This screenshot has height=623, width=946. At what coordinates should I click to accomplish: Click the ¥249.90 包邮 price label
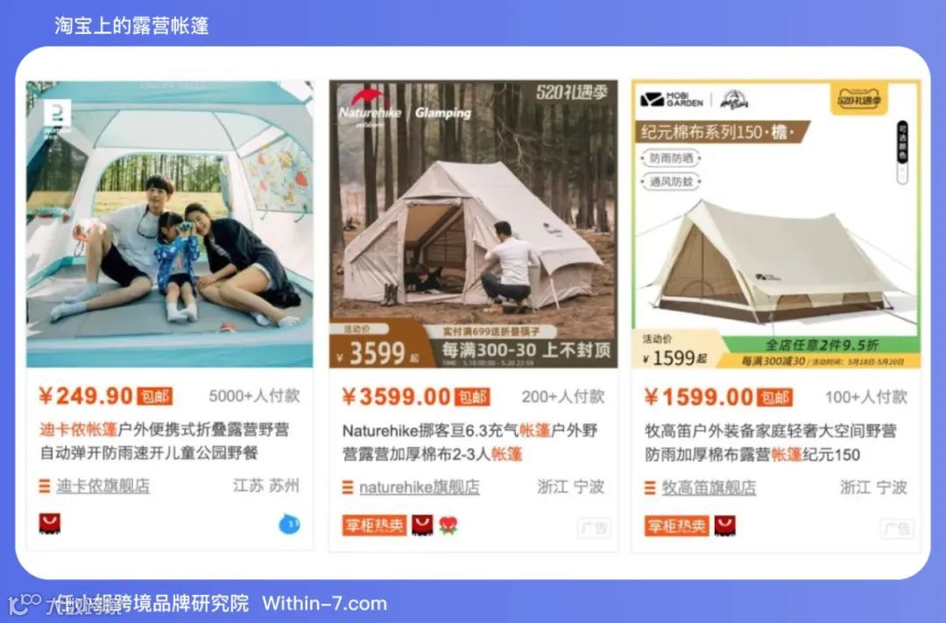106,395
